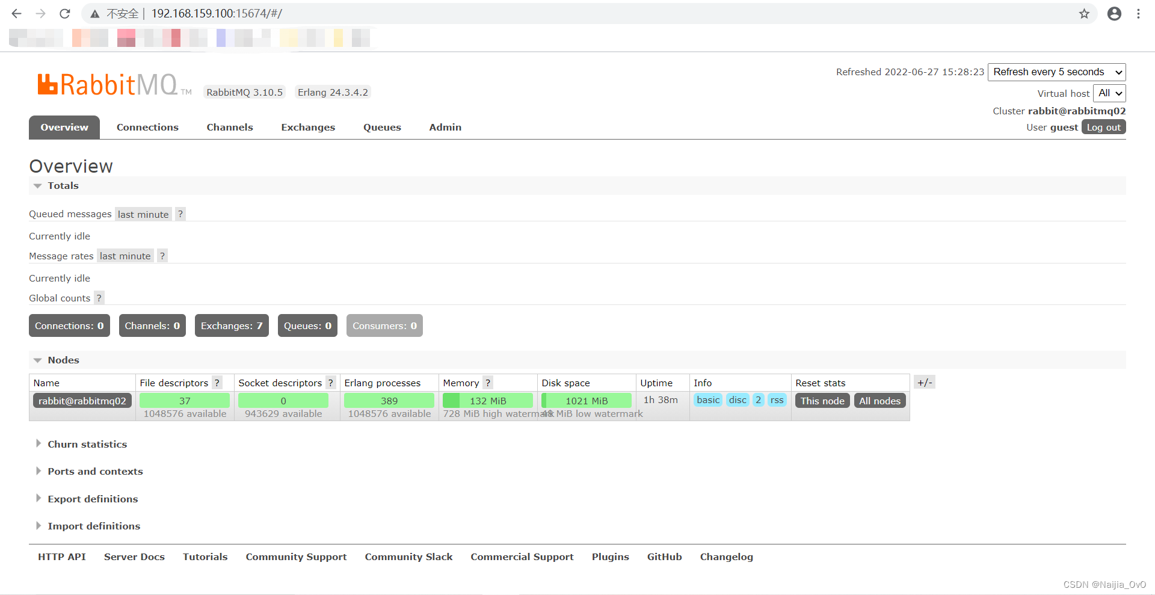
Task: Click the File descriptors 37 bar
Action: 185,401
